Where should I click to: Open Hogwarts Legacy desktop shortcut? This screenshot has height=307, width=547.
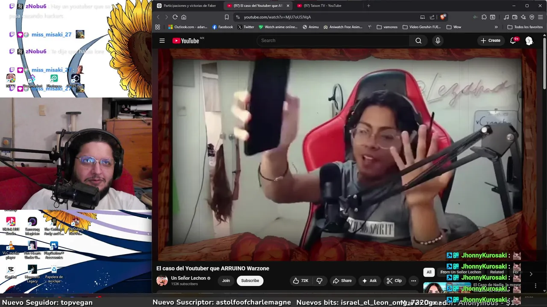click(x=32, y=274)
